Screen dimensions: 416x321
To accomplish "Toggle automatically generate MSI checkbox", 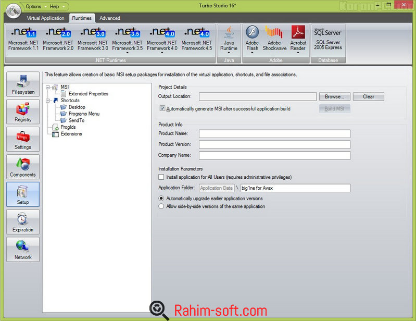I will coord(162,108).
